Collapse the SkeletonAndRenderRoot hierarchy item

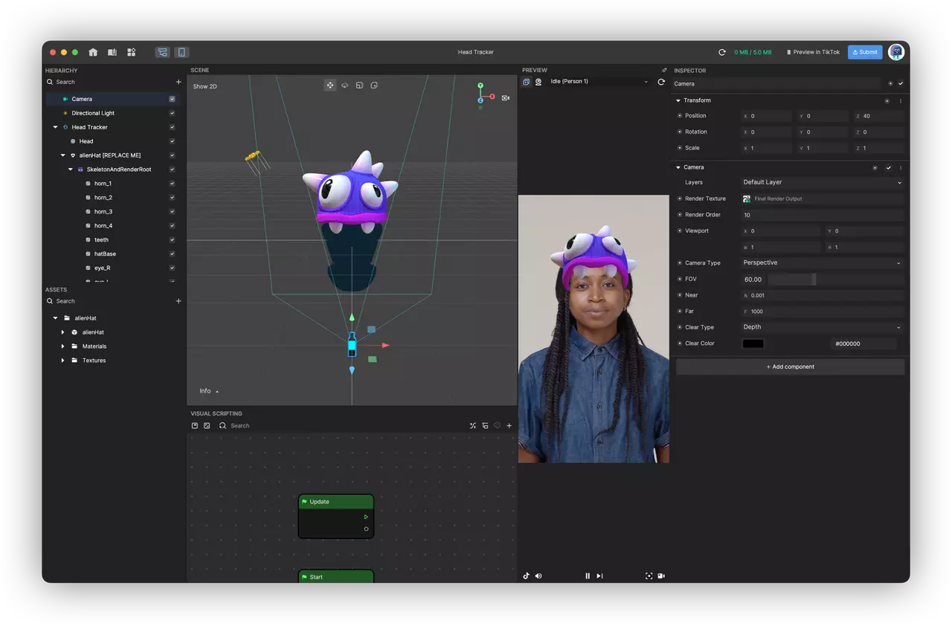pos(70,169)
